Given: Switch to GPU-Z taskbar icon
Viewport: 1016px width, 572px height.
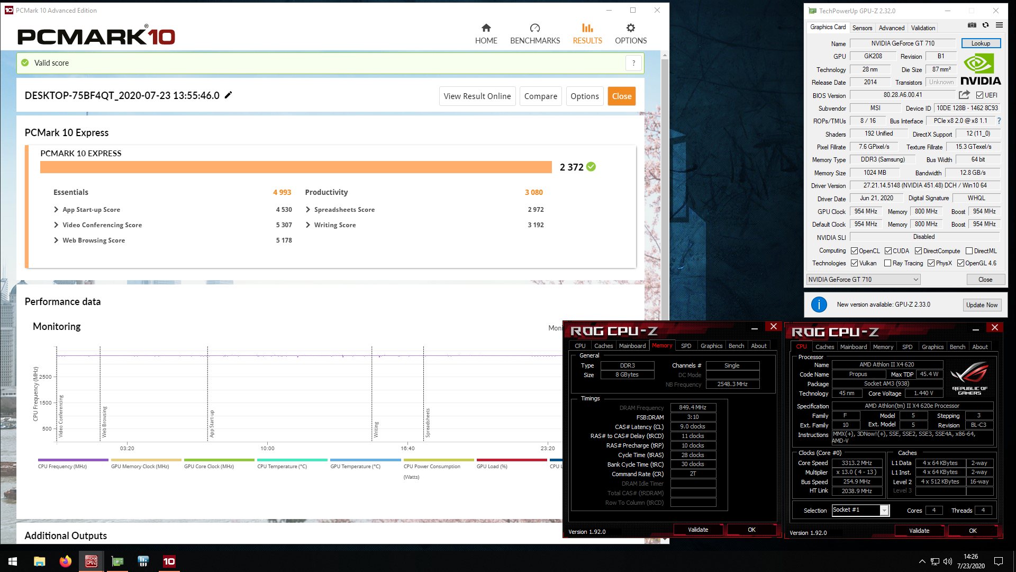Looking at the screenshot, I should coord(117,561).
